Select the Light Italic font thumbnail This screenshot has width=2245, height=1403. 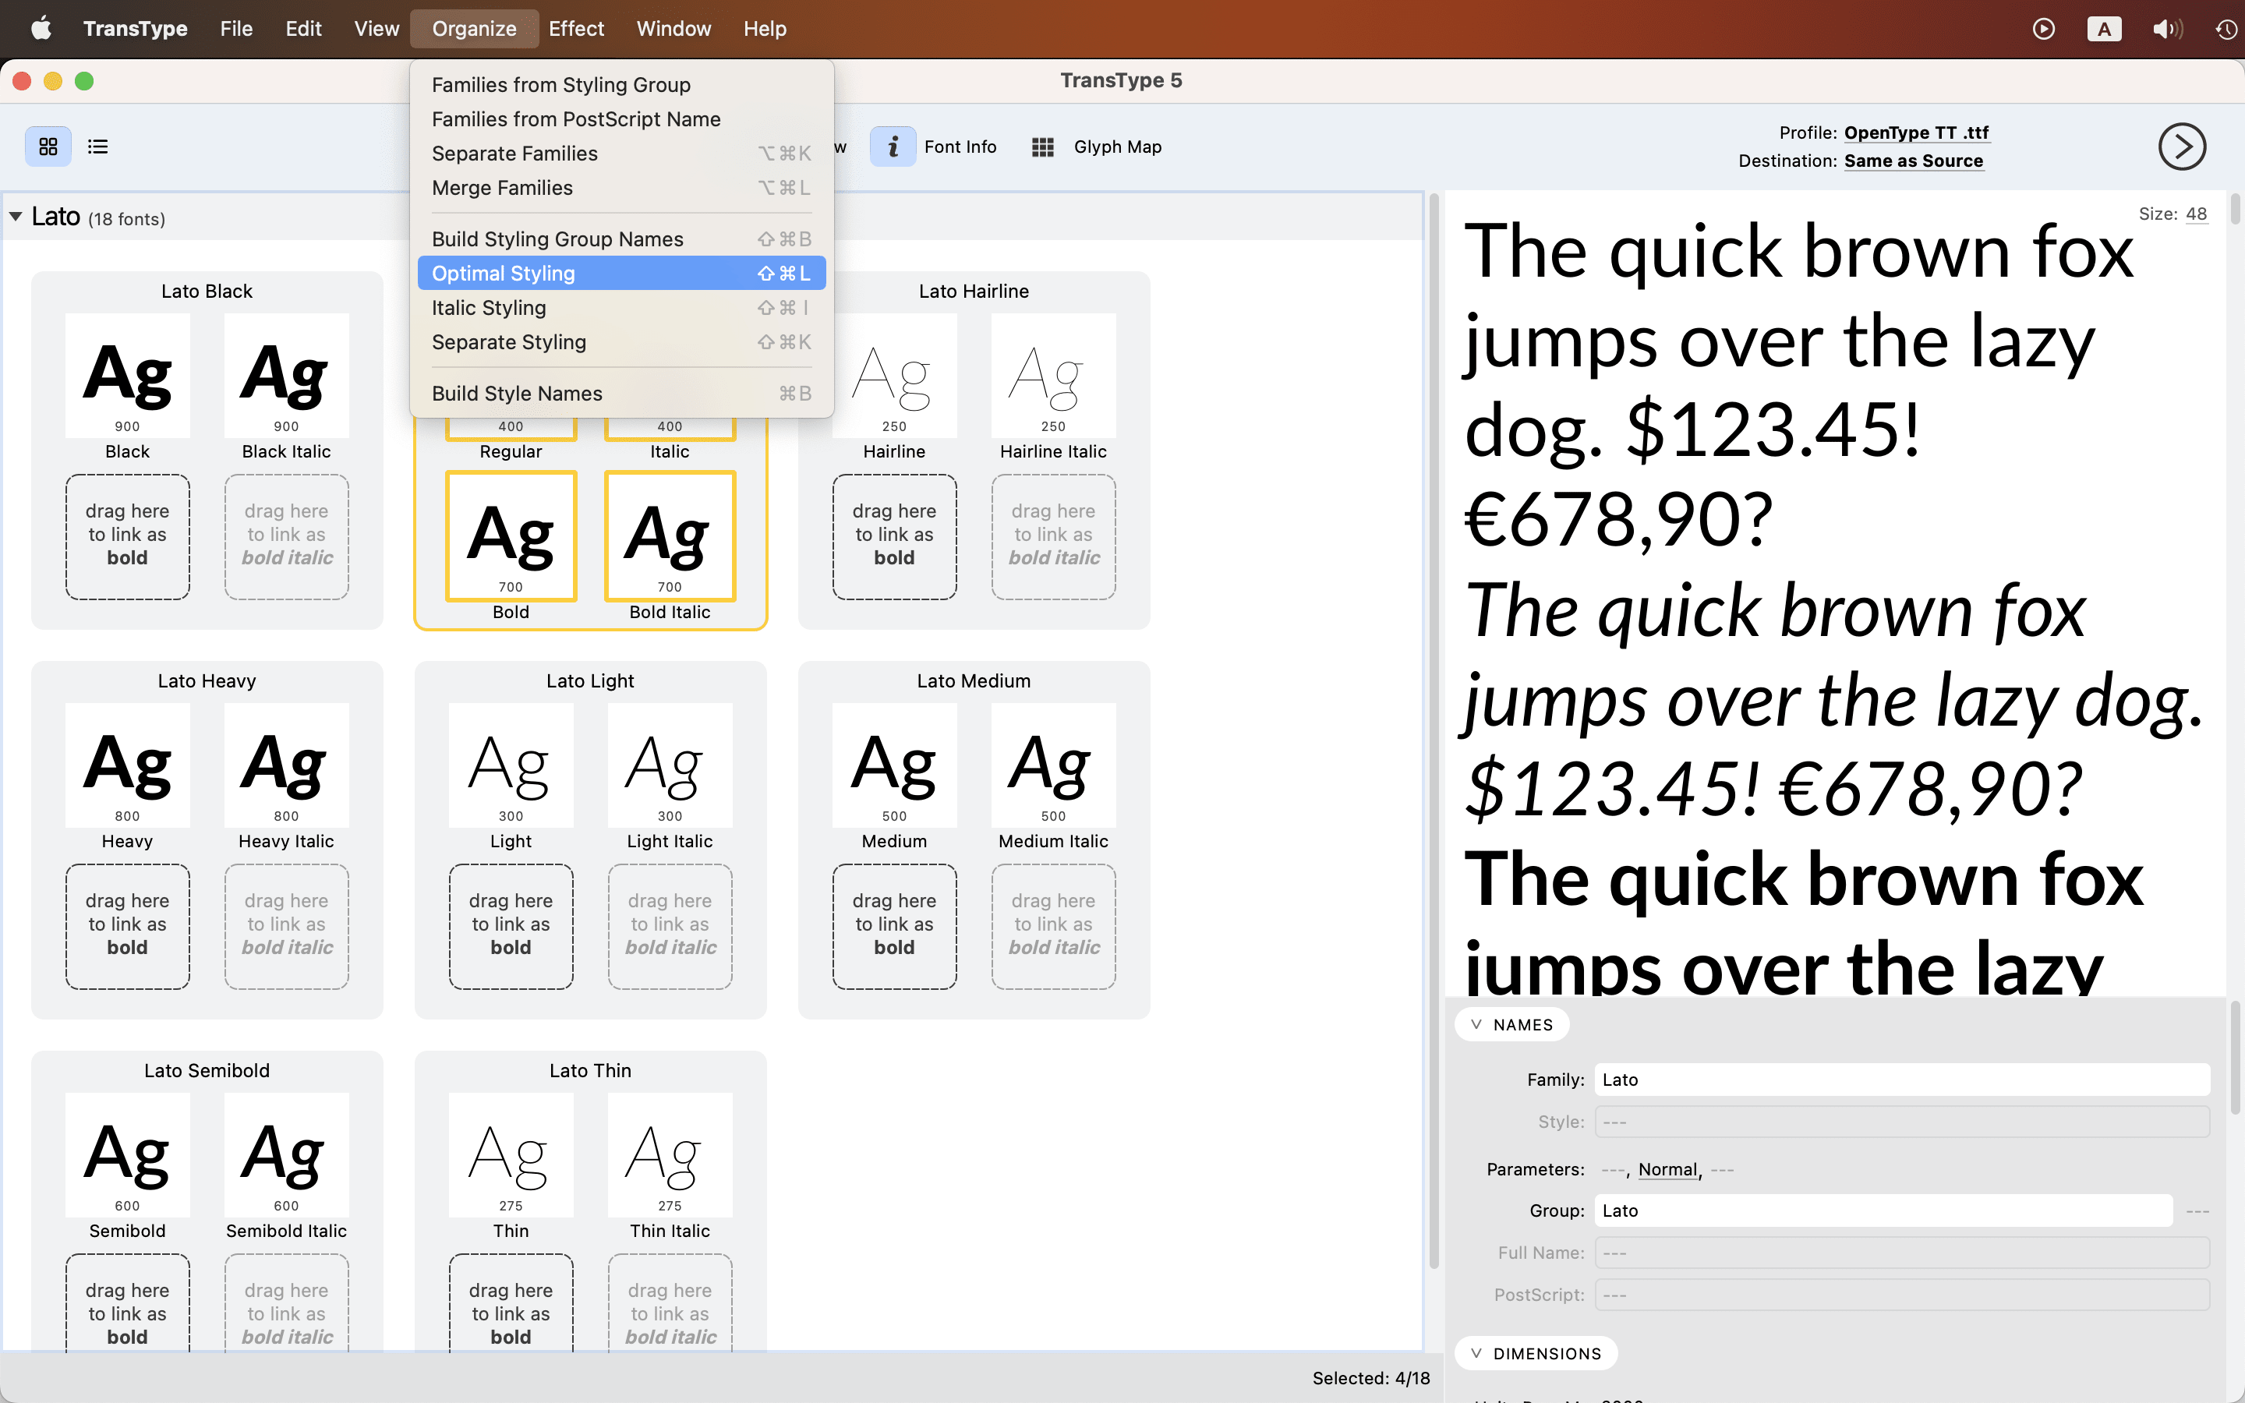click(x=670, y=765)
